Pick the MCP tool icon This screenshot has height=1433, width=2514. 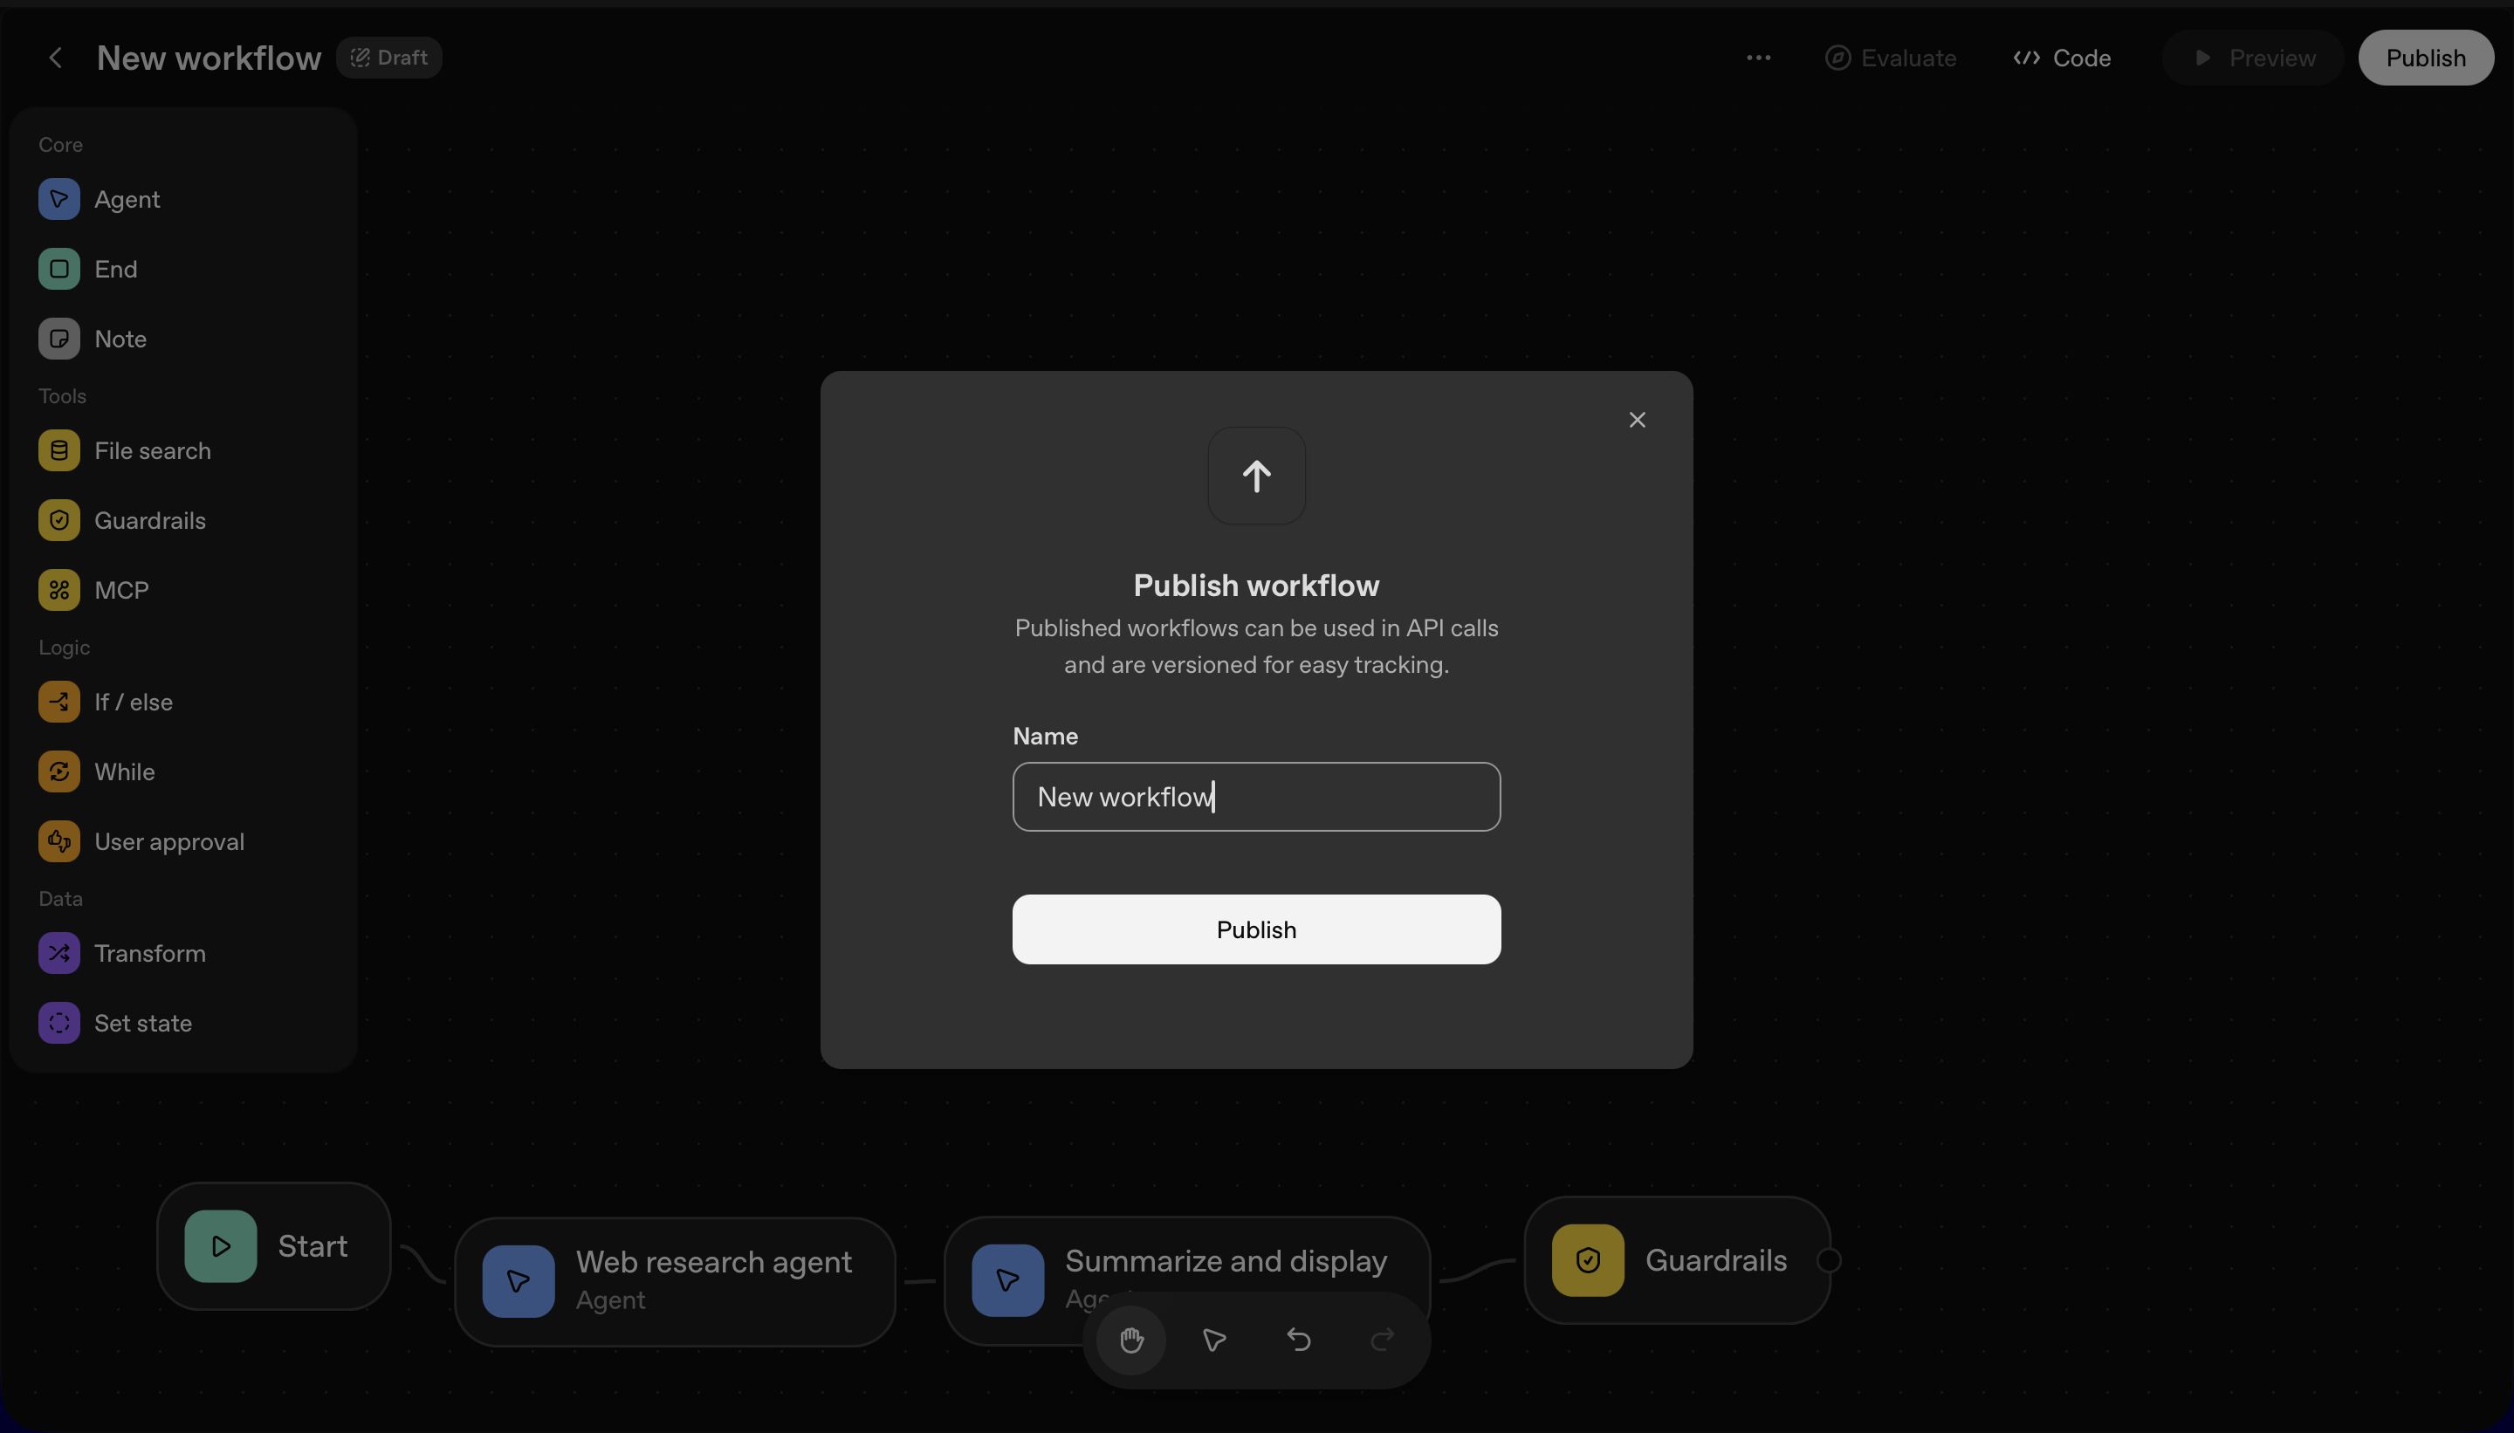(x=59, y=590)
